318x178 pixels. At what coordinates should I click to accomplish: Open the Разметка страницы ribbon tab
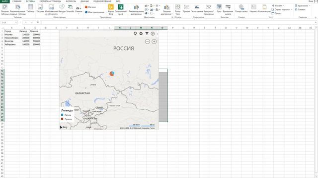click(x=50, y=1)
